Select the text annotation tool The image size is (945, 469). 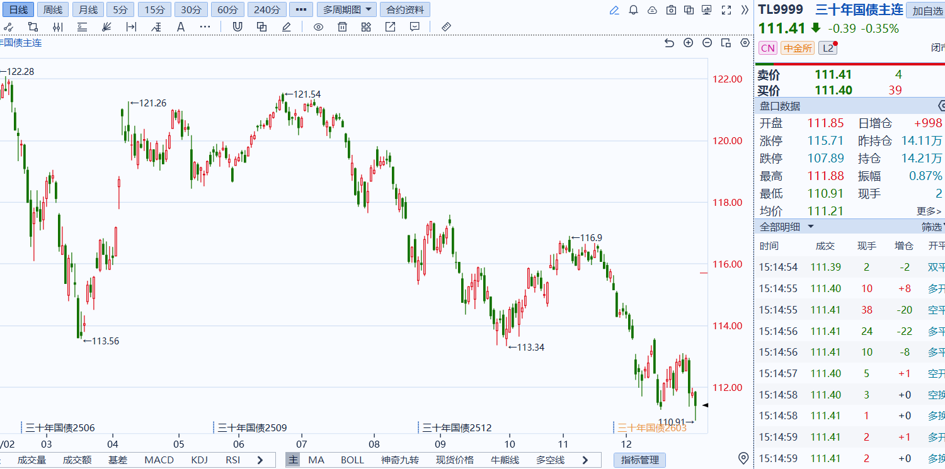181,26
